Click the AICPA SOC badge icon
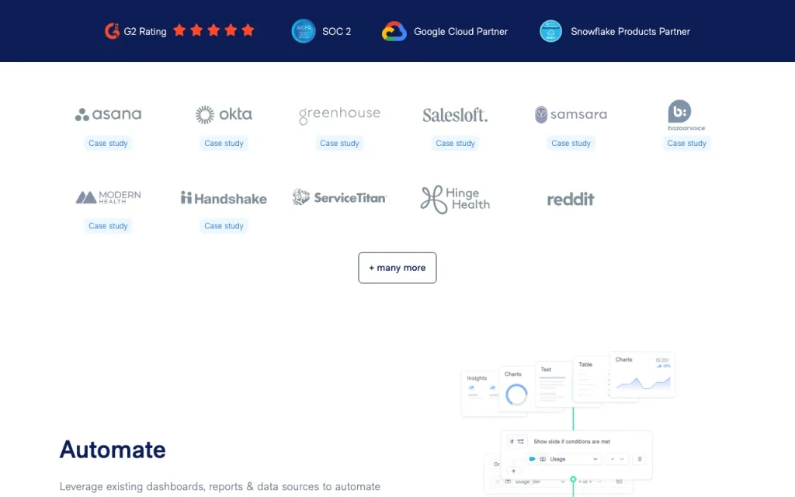The height and width of the screenshot is (497, 795). [304, 31]
